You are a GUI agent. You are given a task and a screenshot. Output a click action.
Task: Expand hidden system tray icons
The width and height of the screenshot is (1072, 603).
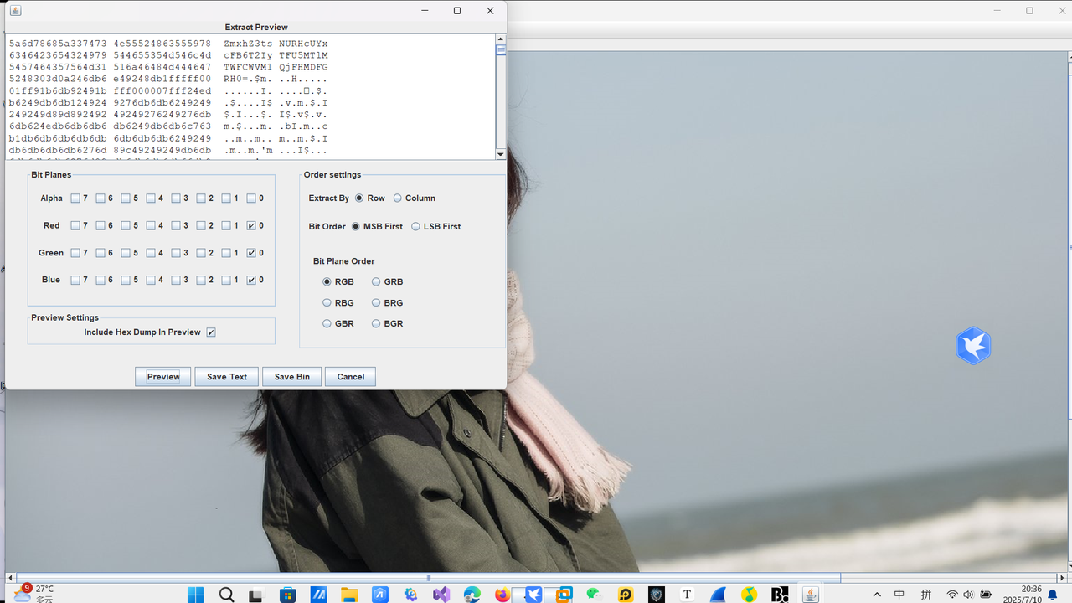point(877,594)
